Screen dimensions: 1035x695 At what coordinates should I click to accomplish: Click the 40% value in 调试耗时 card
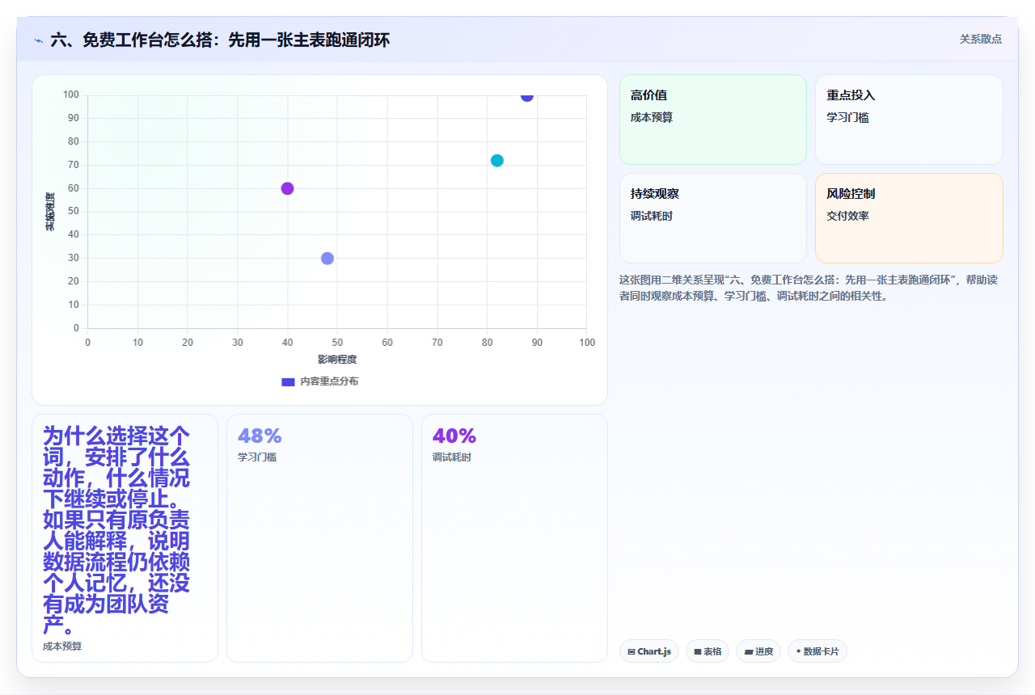454,436
